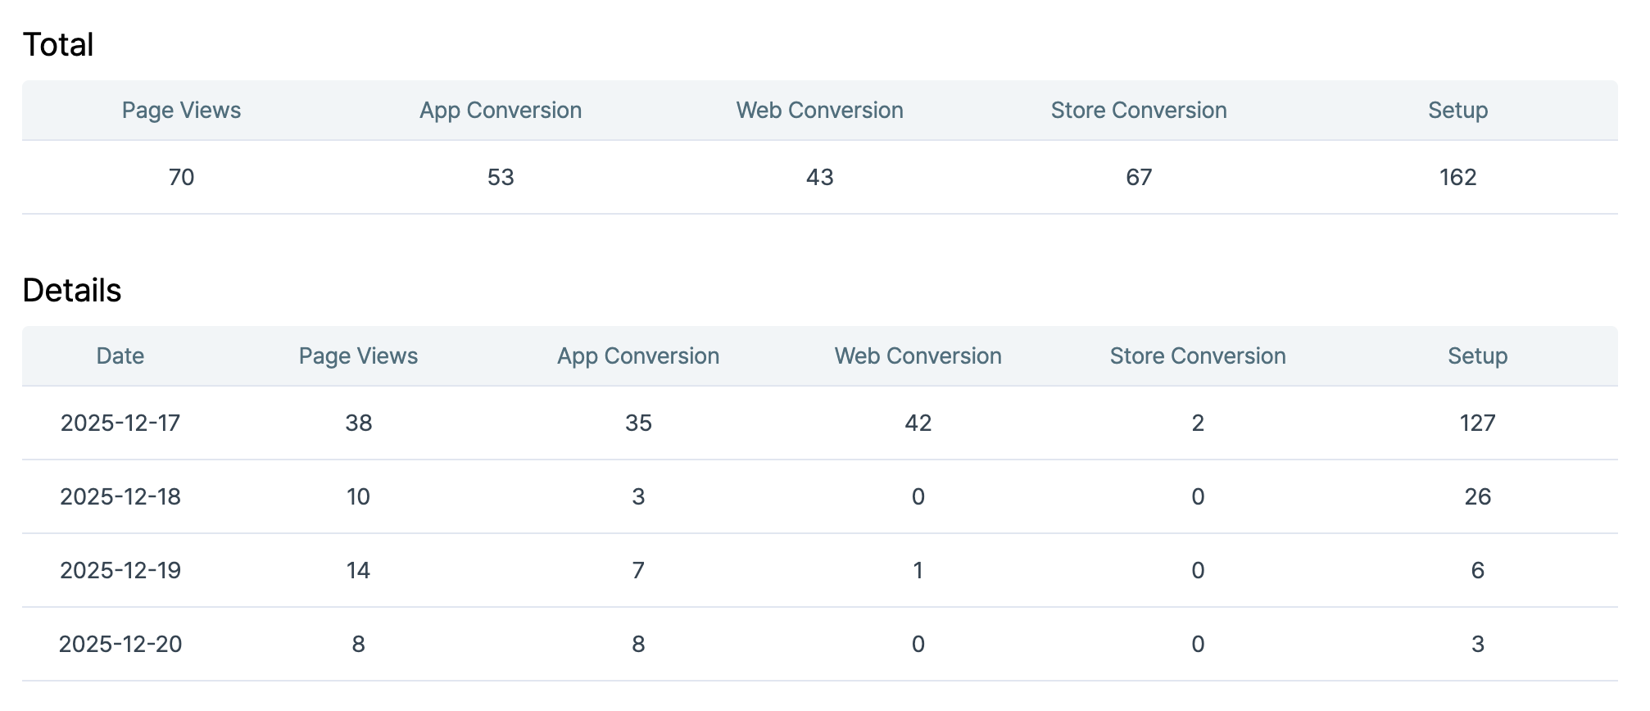The image size is (1650, 711).
Task: Click the Date column header in Details
Action: click(x=120, y=356)
